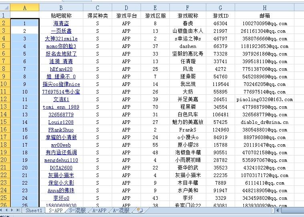
Task: Select game ID cell 119544
Action: [220, 84]
